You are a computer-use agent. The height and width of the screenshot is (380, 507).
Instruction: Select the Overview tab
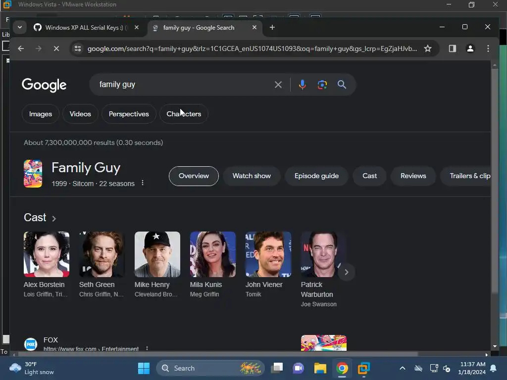194,176
